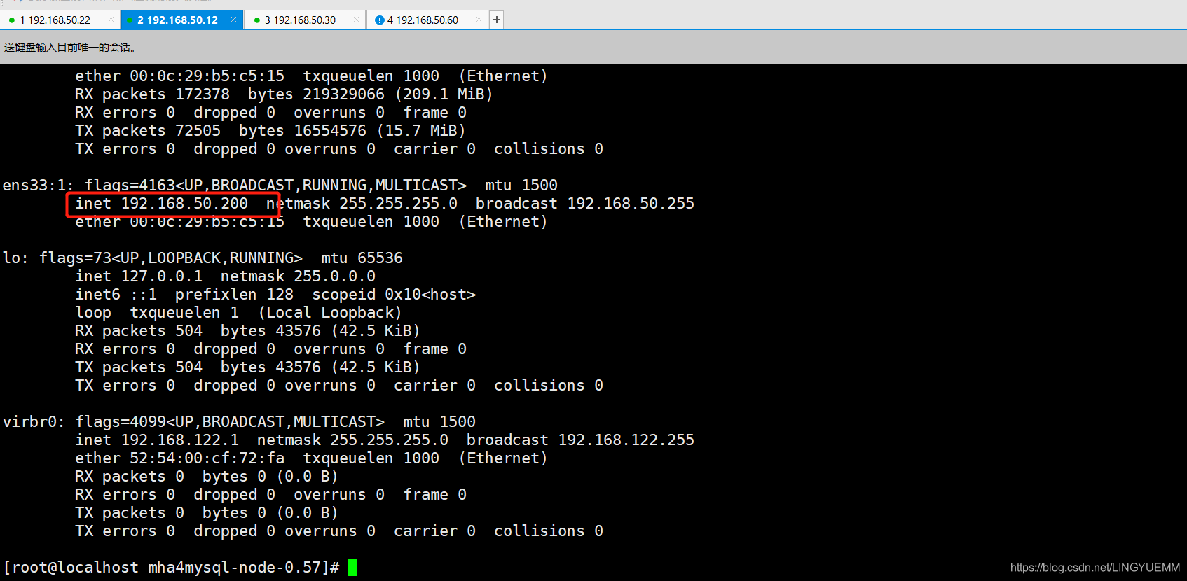This screenshot has width=1187, height=581.
Task: Click the text "TX packets 72505"
Action: click(148, 131)
